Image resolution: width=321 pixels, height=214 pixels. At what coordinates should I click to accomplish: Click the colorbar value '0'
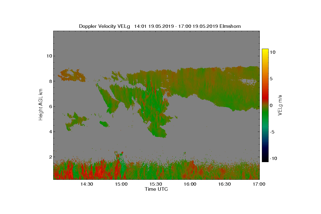(x=271, y=105)
